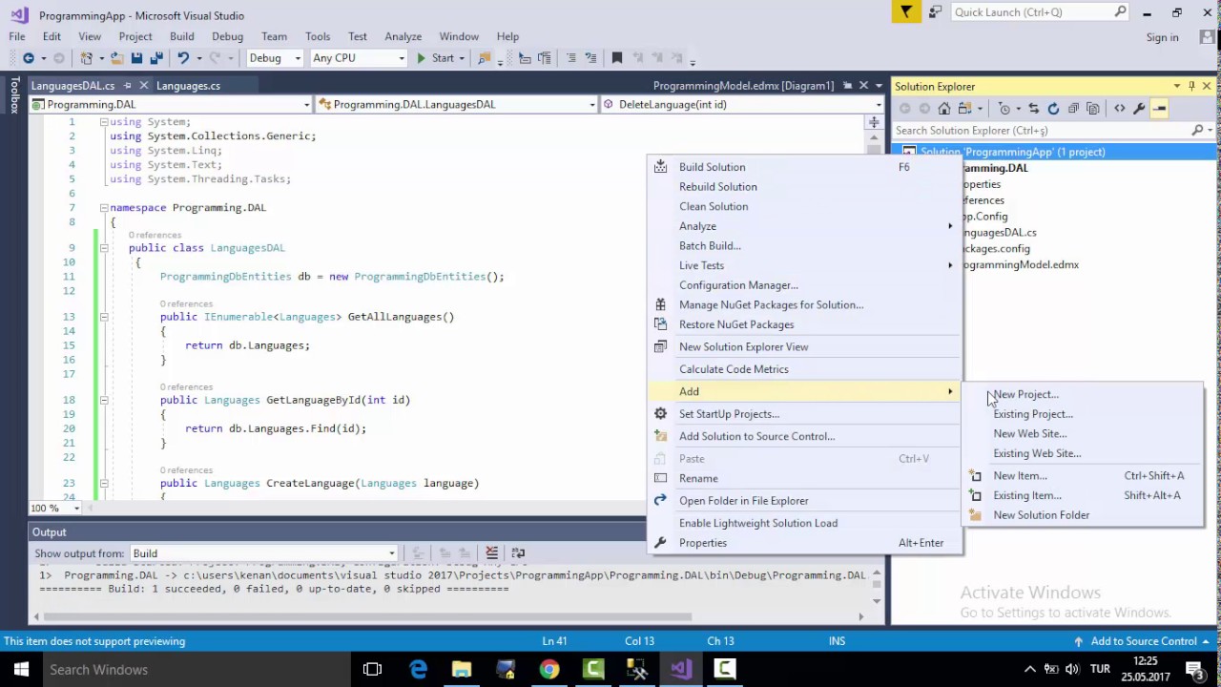Collapse the GetAllLanguages method block
This screenshot has height=687, width=1221.
[x=104, y=317]
